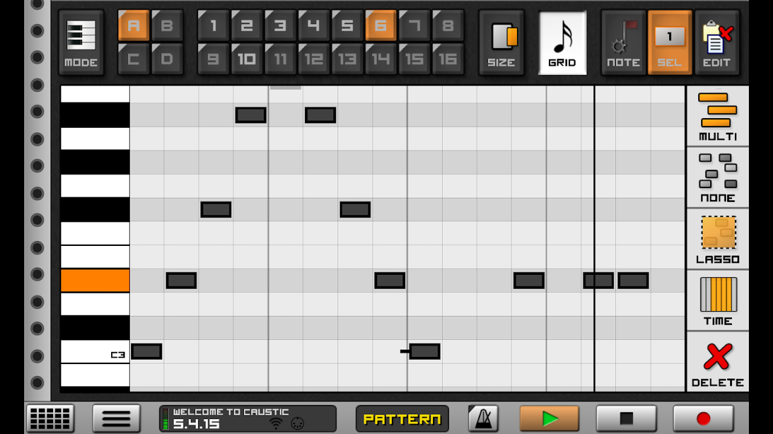Viewport: 773px width, 434px height.
Task: Open the hamburger menu at bottom left
Action: pos(117,418)
